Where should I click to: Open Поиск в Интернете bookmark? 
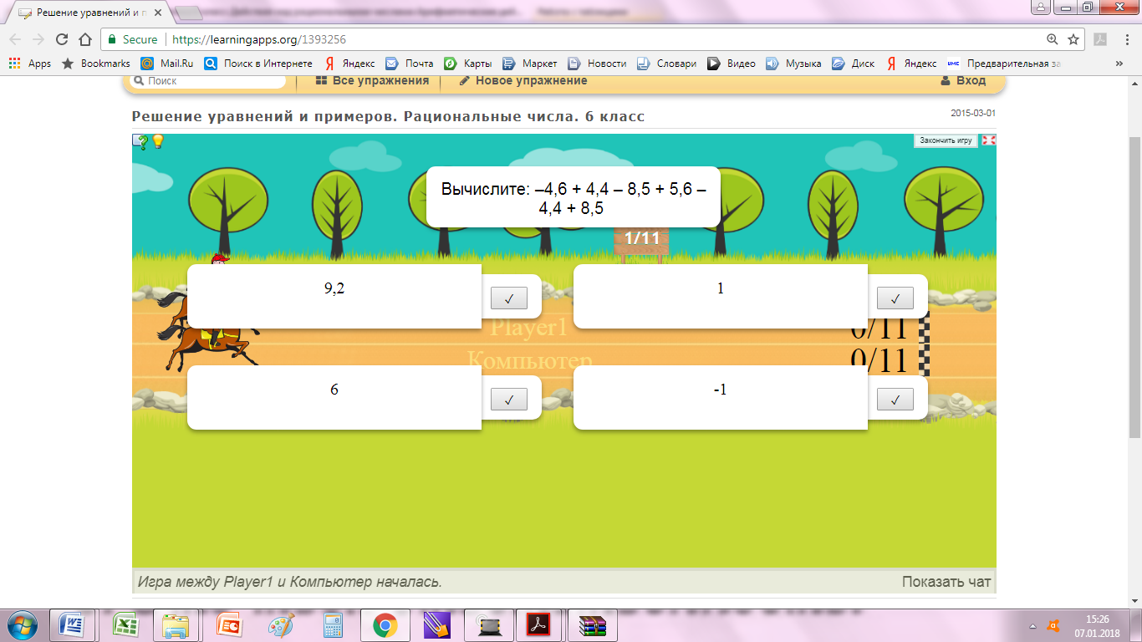pos(258,64)
